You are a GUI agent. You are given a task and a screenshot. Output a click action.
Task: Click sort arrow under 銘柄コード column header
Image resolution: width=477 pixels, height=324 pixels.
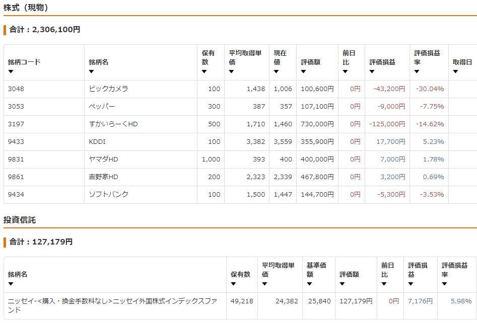tap(11, 71)
